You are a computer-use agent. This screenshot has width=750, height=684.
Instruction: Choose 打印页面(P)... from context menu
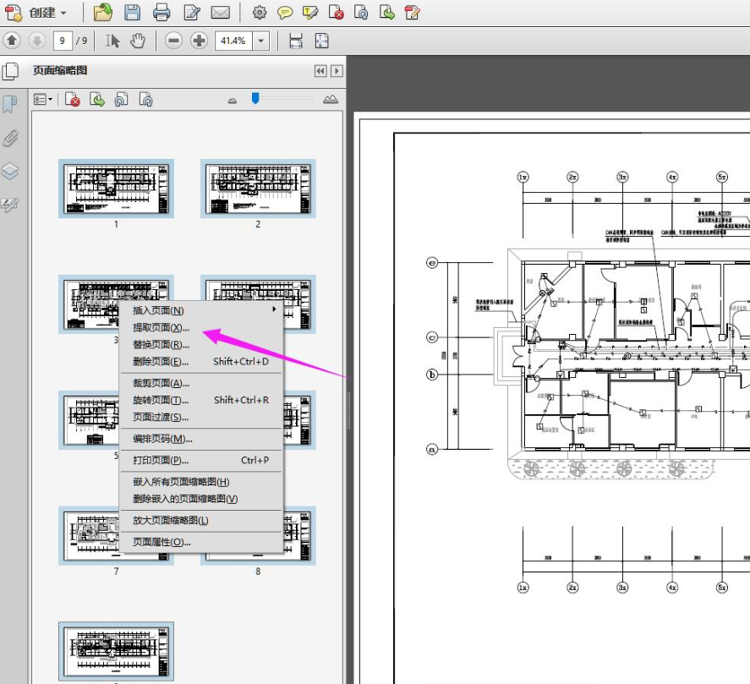[x=201, y=460]
